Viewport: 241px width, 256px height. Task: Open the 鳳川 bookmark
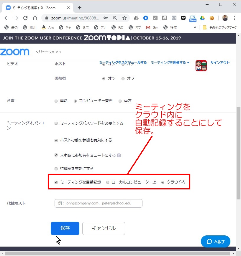pos(29,28)
